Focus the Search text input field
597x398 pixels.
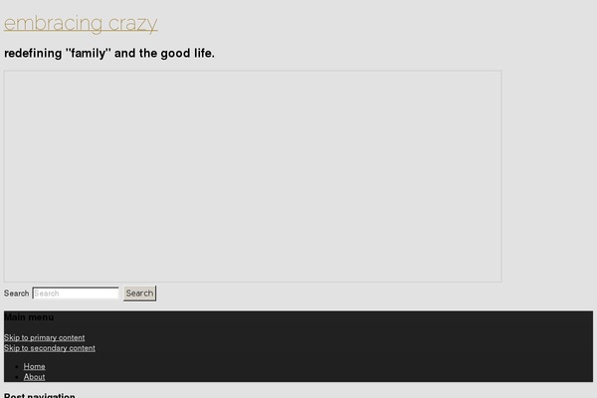pos(76,294)
